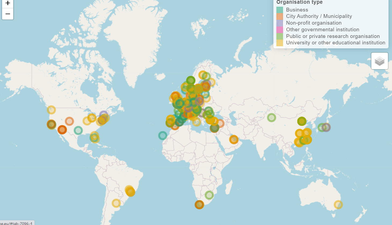The image size is (392, 225).
Task: Select 'Other governmental institution' legend label
Action: click(x=323, y=30)
